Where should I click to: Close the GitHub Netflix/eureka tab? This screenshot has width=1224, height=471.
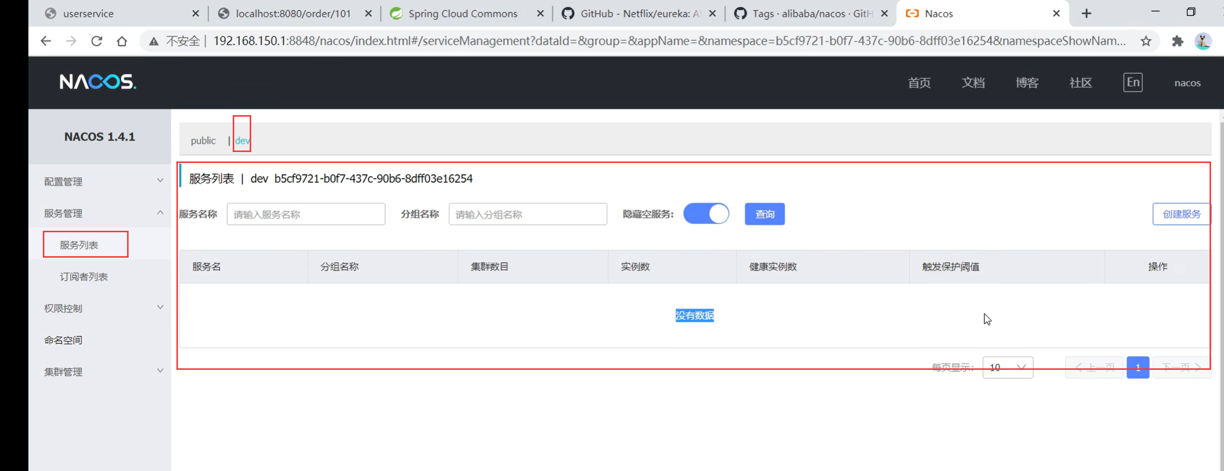[713, 13]
